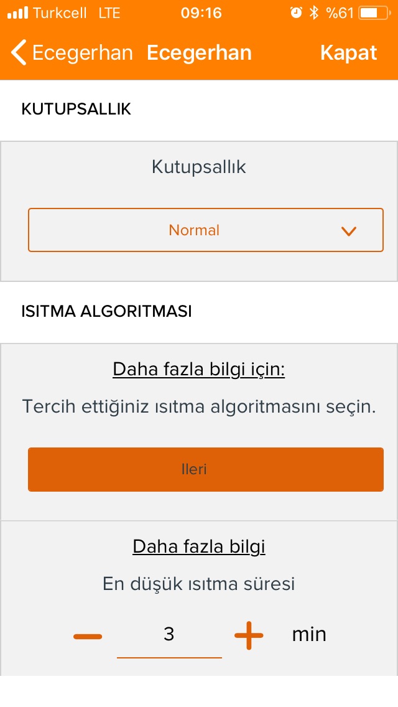
Task: Expand the polarity dropdown chevron arrow
Action: point(349,232)
